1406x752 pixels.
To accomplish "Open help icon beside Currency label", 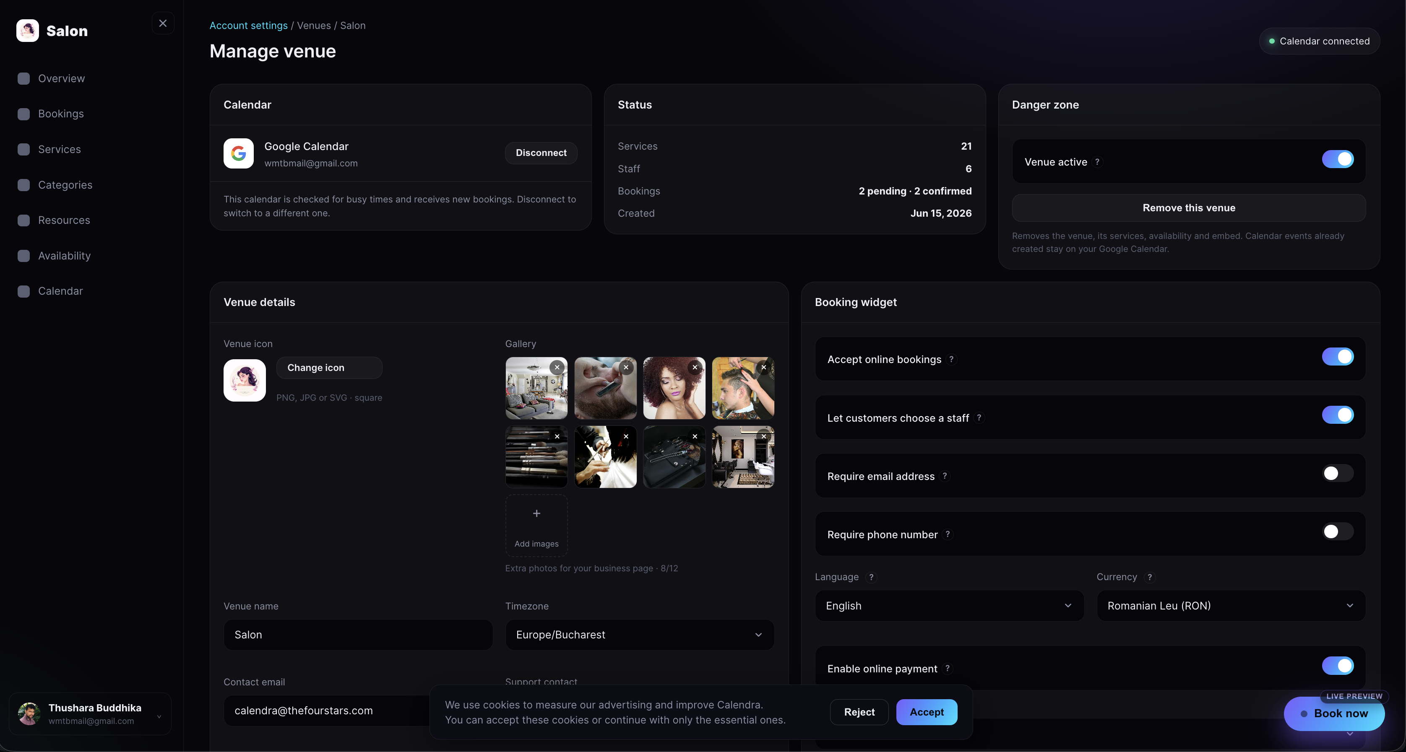I will pyautogui.click(x=1149, y=577).
